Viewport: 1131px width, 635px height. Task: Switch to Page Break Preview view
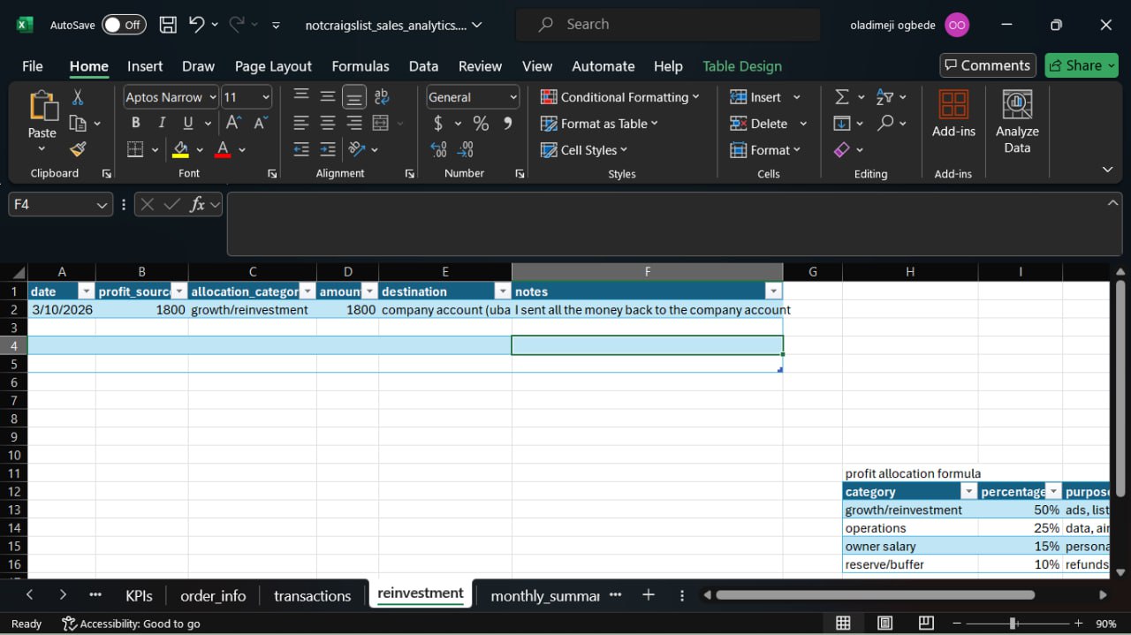coord(926,624)
